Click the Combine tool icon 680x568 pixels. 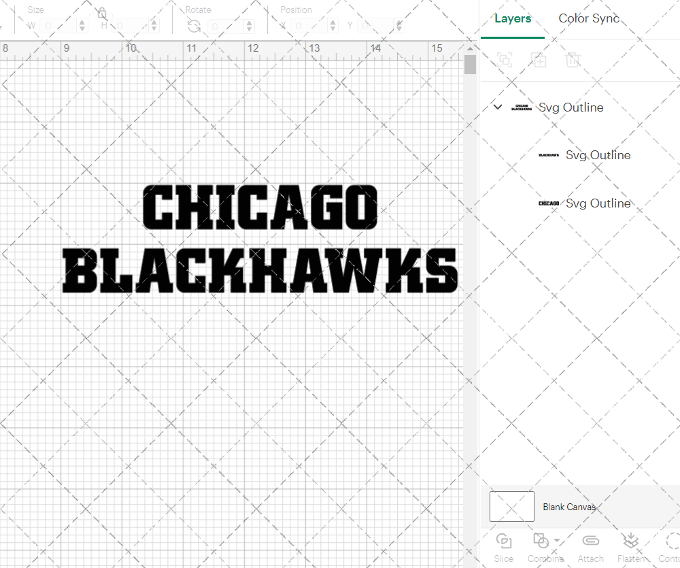(x=541, y=541)
